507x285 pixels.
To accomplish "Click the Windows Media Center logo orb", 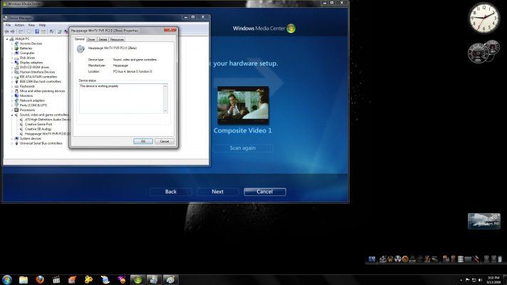I will coord(291,28).
